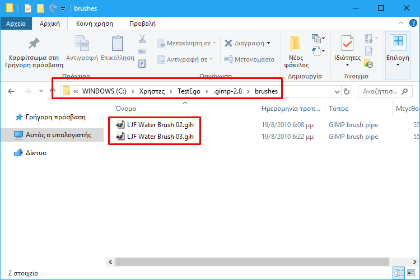
Task: Collapse the ribbon with the chevron
Action: tap(401, 24)
